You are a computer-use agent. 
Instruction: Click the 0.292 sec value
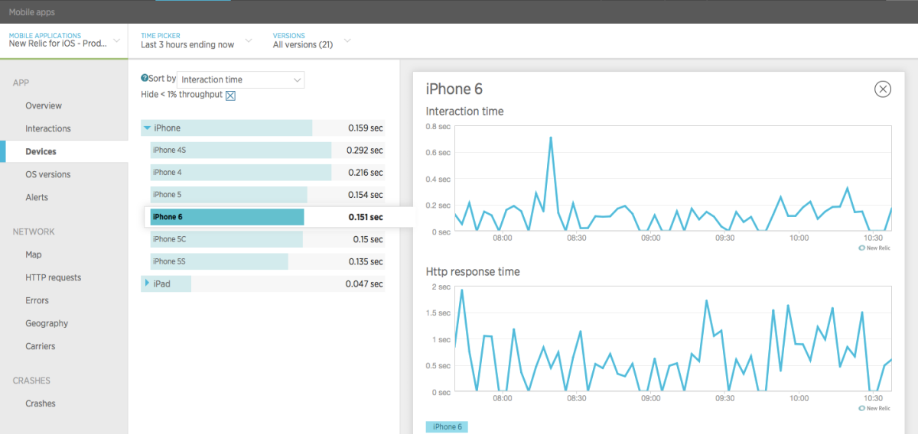point(364,151)
